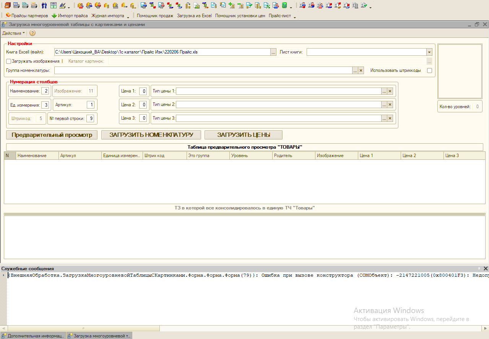Click the Артикул column header

pos(80,156)
